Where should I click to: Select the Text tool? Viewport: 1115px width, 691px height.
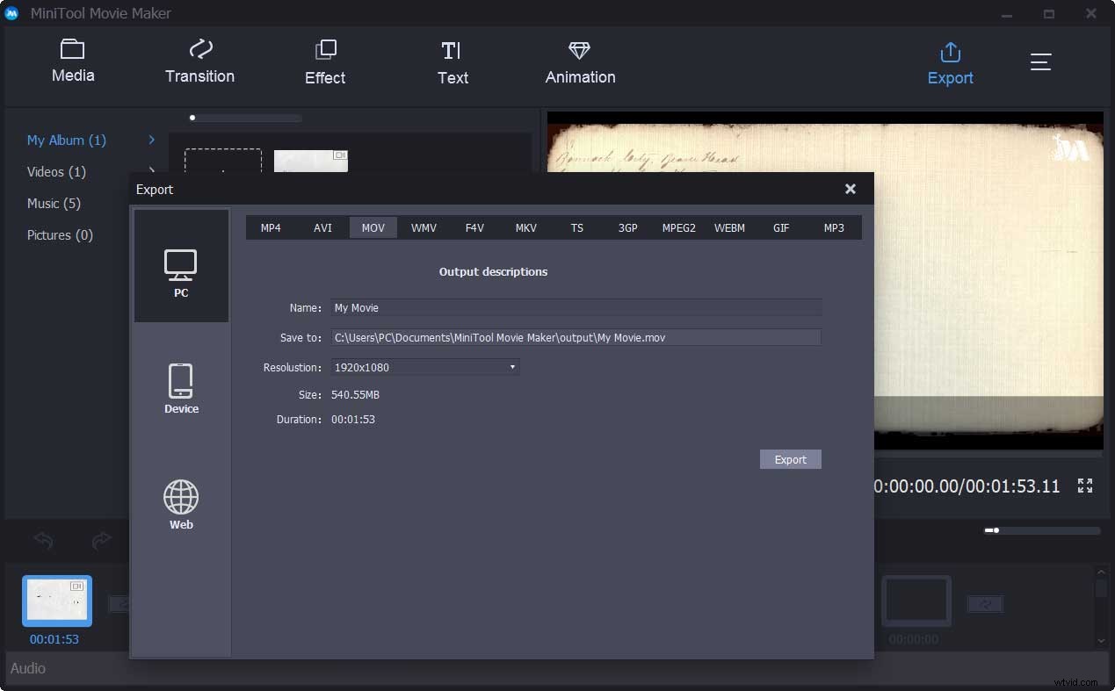[453, 61]
